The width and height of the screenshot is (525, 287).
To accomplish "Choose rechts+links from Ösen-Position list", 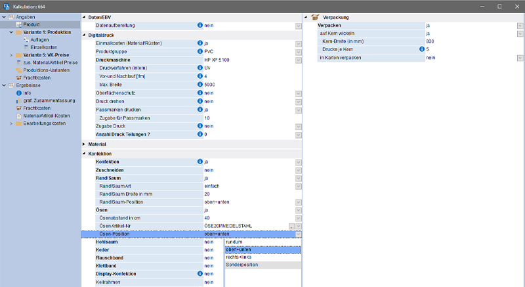I will [x=263, y=257].
